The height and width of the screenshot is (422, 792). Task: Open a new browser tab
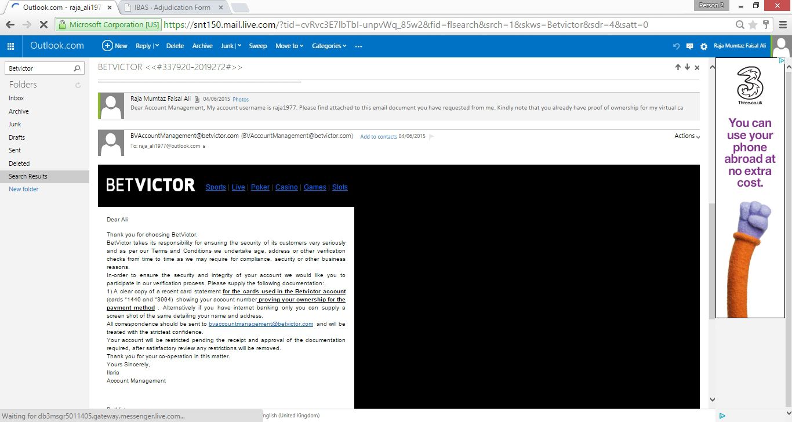click(x=240, y=8)
